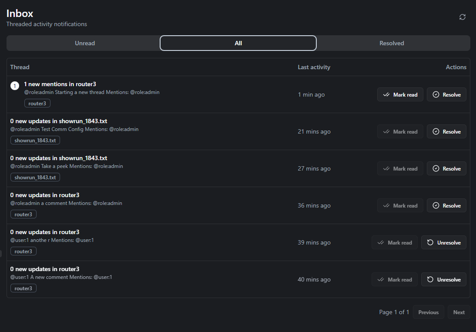This screenshot has width=476, height=332.
Task: Click the unread count badge showing 1
Action: point(15,85)
